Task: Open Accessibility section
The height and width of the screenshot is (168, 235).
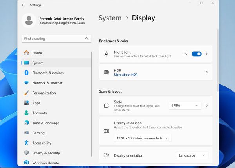Action: click(56, 143)
